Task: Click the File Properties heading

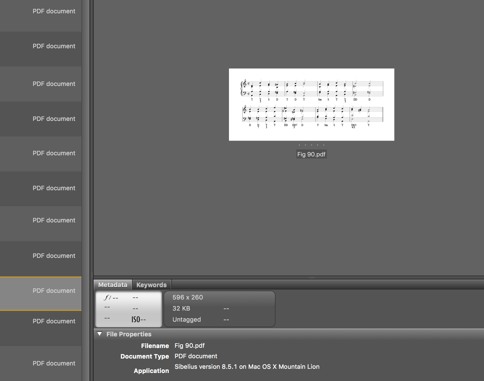Action: (129, 334)
